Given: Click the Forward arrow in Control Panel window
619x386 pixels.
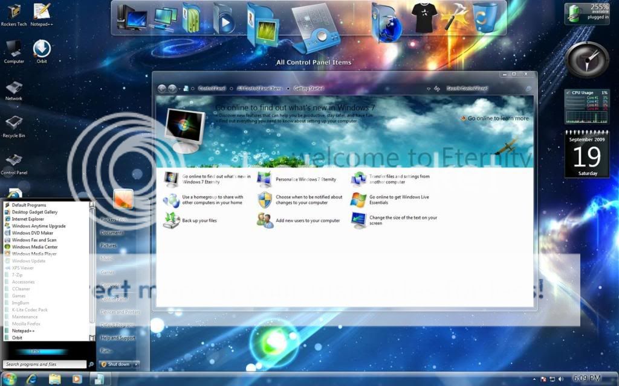Looking at the screenshot, I should point(172,89).
